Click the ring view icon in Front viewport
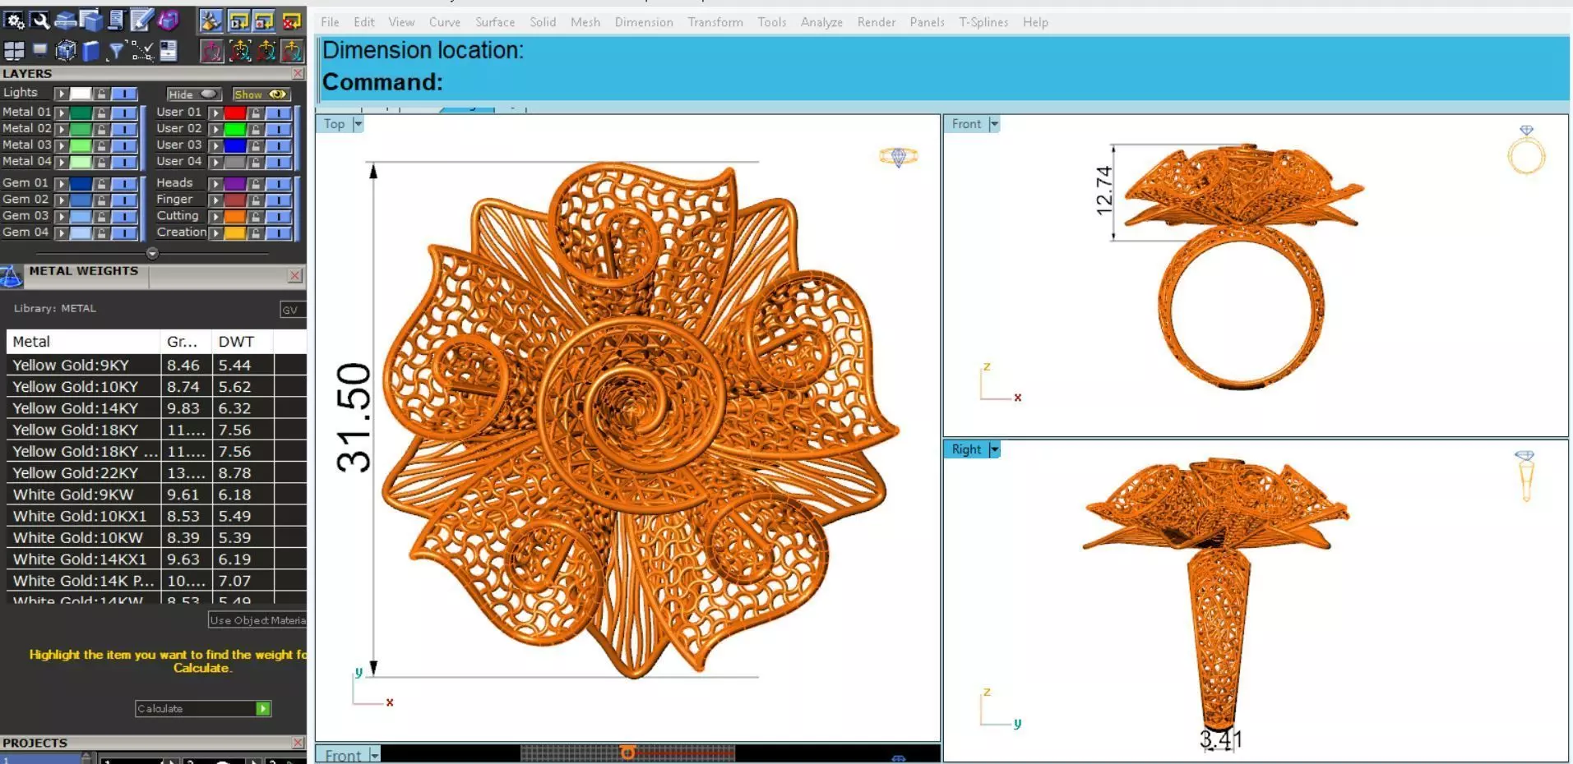Viewport: 1573px width, 764px height. (x=1526, y=150)
